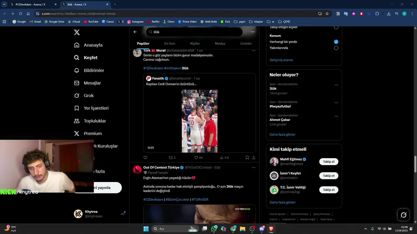The width and height of the screenshot is (417, 234).
Task: Reload the page
Action: point(20,14)
